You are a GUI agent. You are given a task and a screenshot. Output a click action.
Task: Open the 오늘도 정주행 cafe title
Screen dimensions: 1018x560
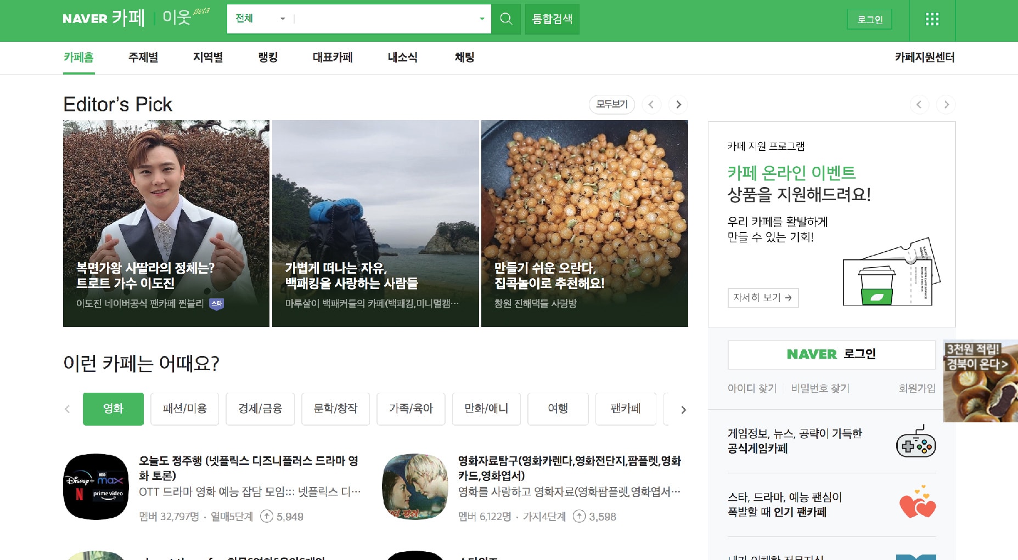point(249,468)
